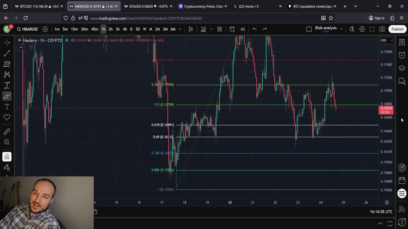Expand the Blob analysis layout dropdown

(341, 29)
